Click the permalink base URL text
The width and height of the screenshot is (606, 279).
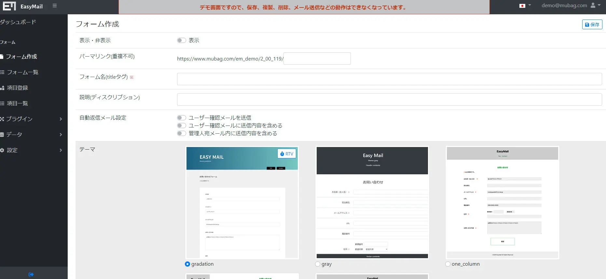230,59
